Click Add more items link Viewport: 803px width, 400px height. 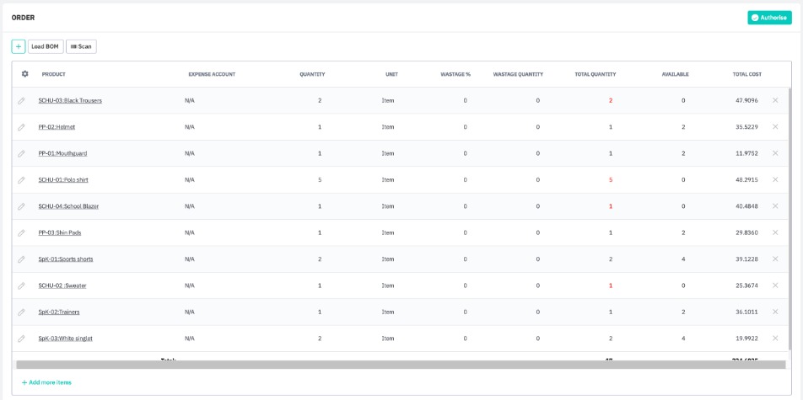pyautogui.click(x=46, y=382)
